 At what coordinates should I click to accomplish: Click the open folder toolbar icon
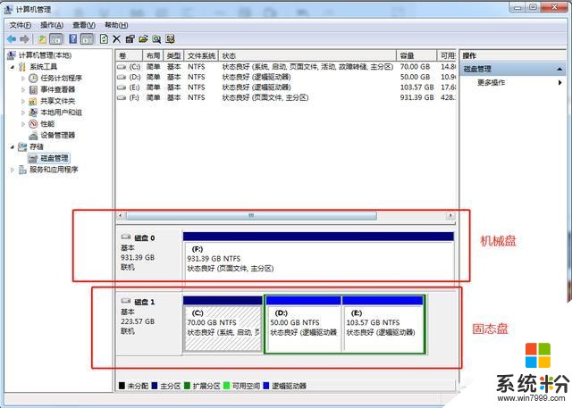[x=143, y=38]
